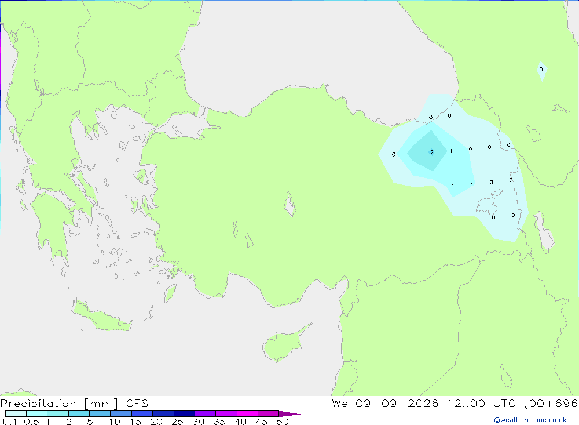Click the 'CFS' model label
This screenshot has height=425, width=579.
(137, 404)
